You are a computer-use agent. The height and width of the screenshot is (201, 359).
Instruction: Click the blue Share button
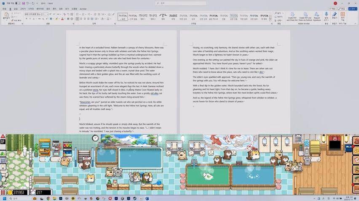[353, 9]
